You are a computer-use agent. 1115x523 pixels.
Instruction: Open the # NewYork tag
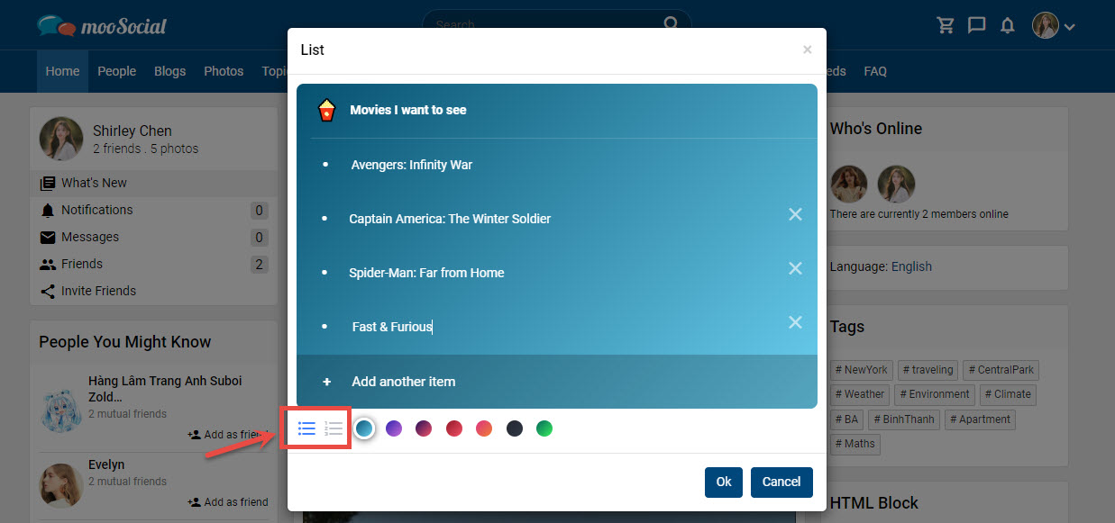coord(861,370)
